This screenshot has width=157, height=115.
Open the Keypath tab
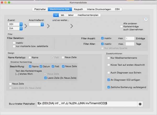(78, 9)
